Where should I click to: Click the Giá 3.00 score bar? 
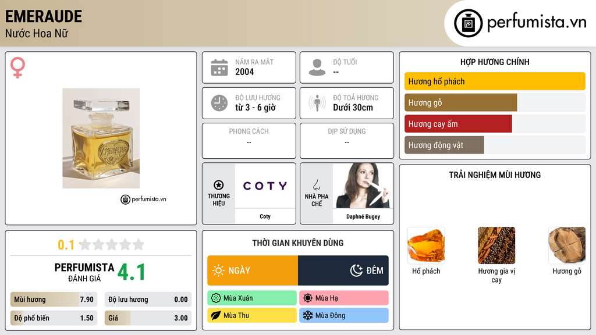tap(148, 318)
